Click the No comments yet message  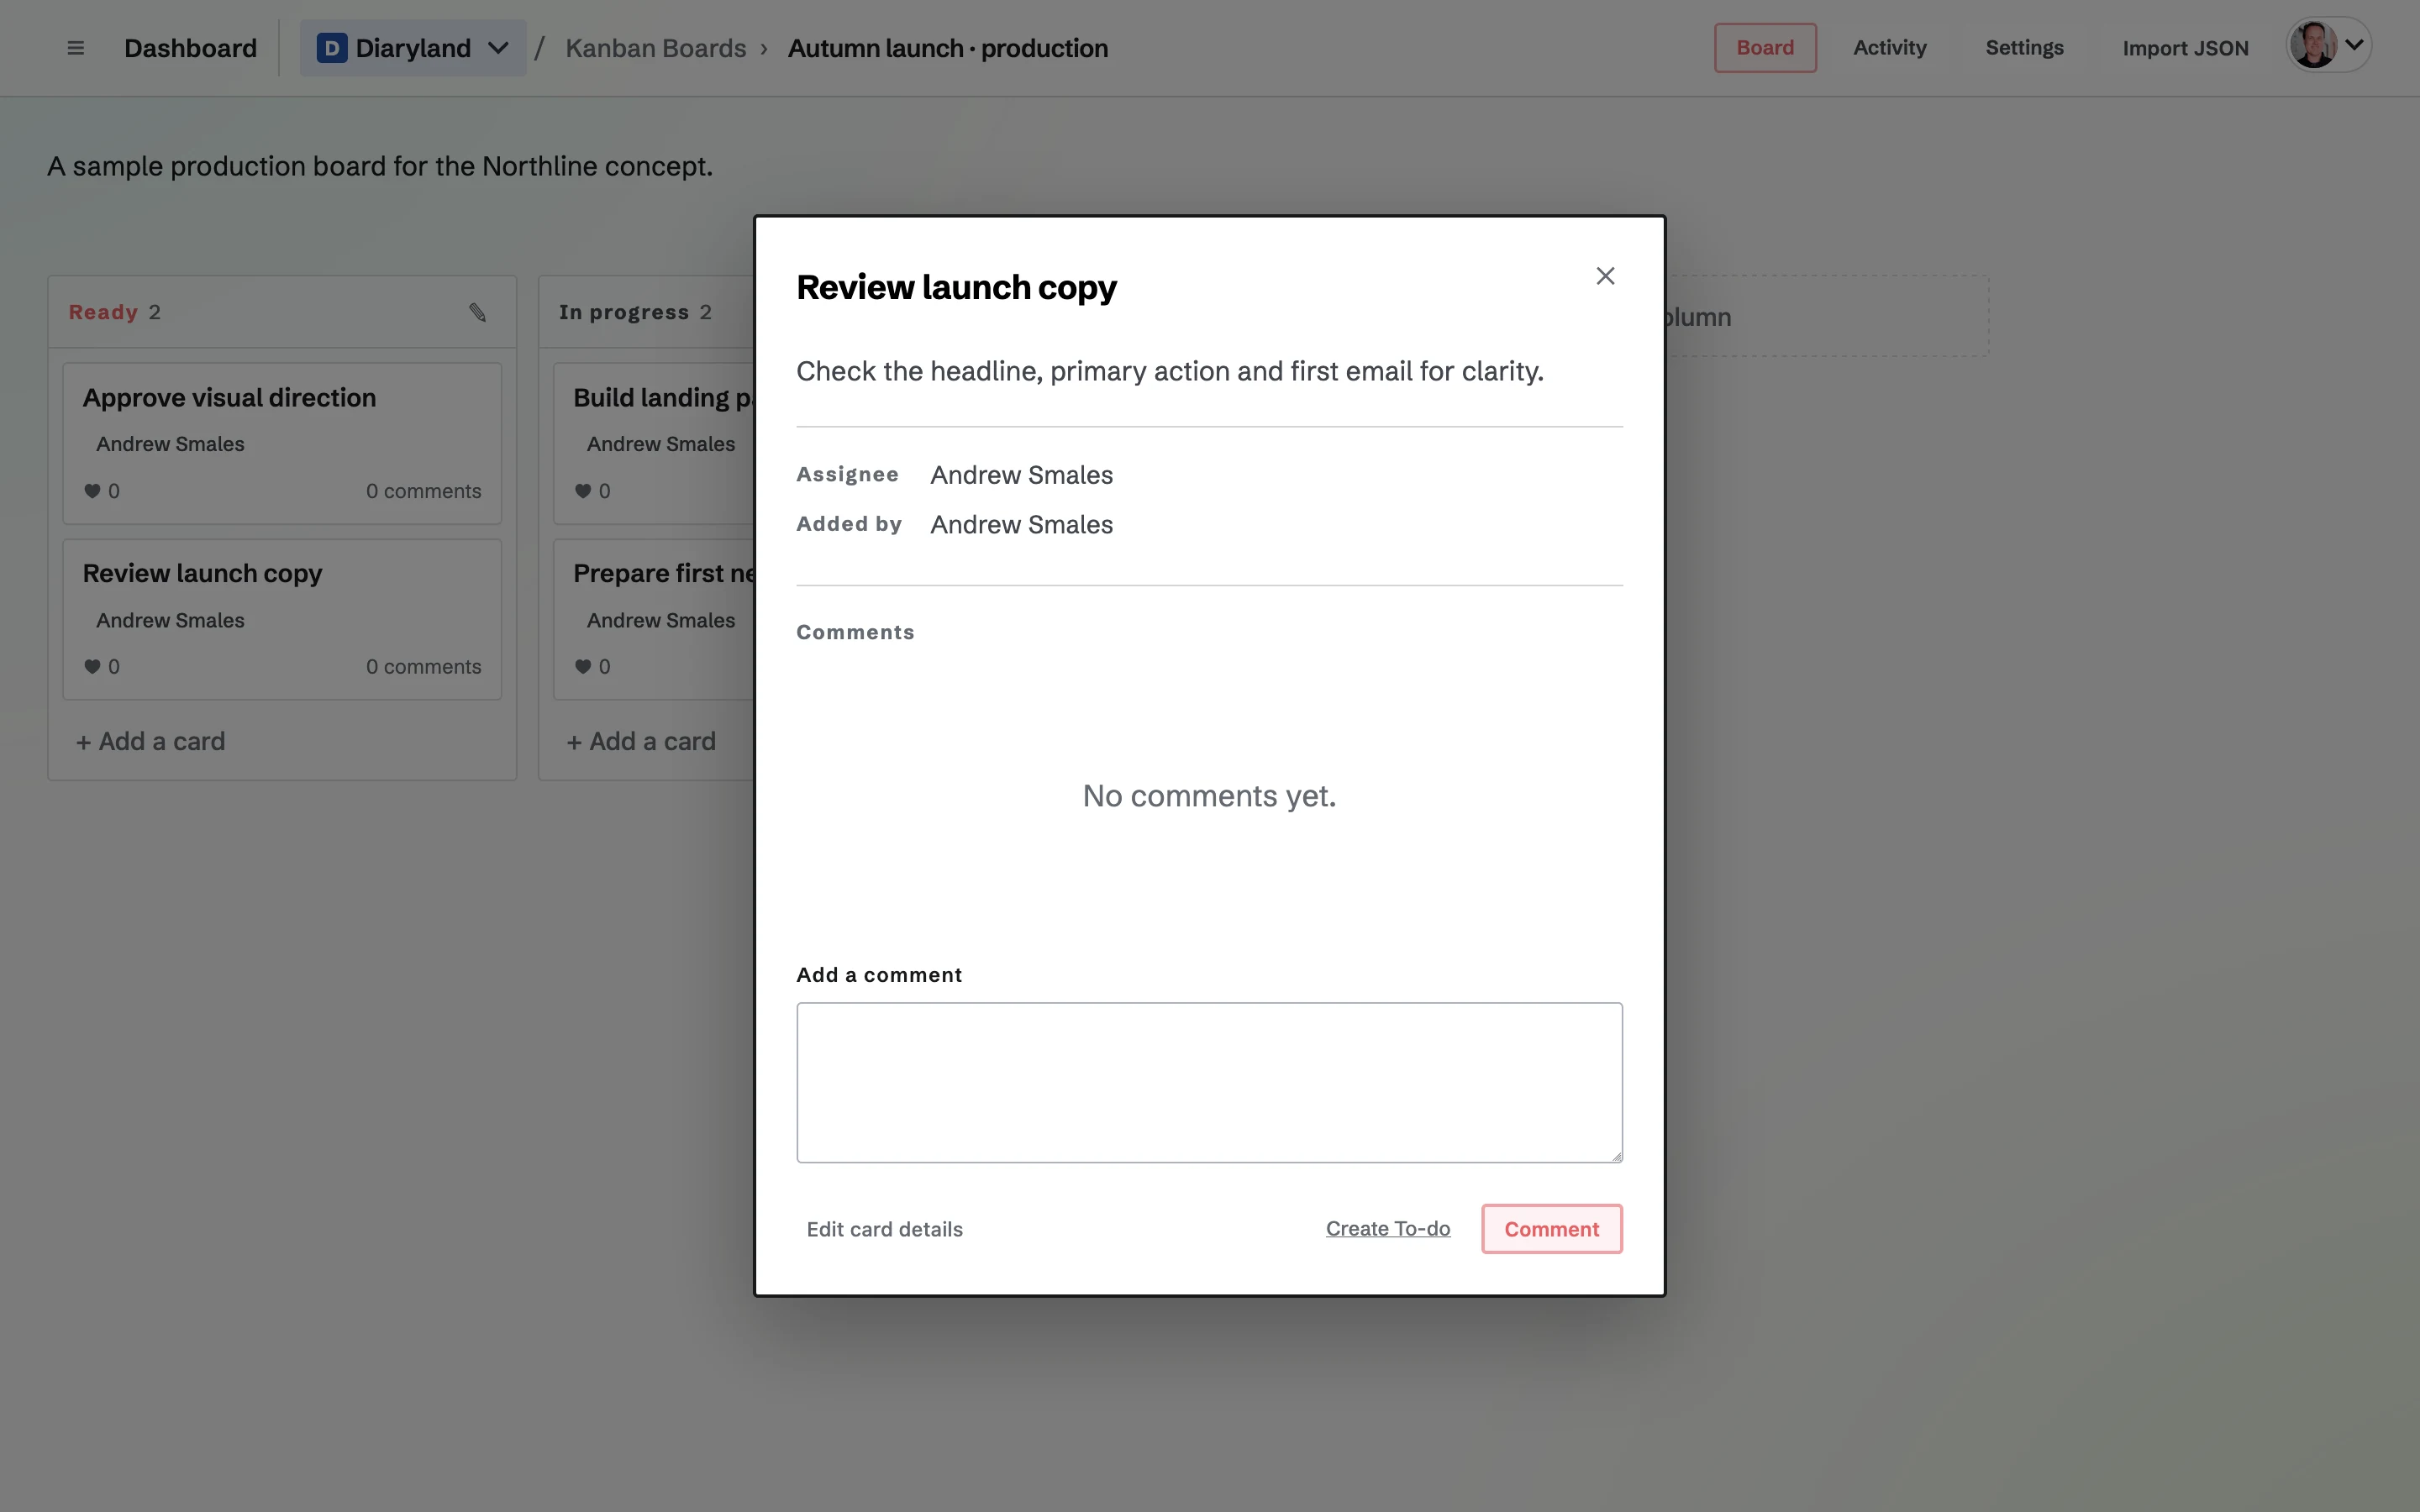(x=1209, y=796)
